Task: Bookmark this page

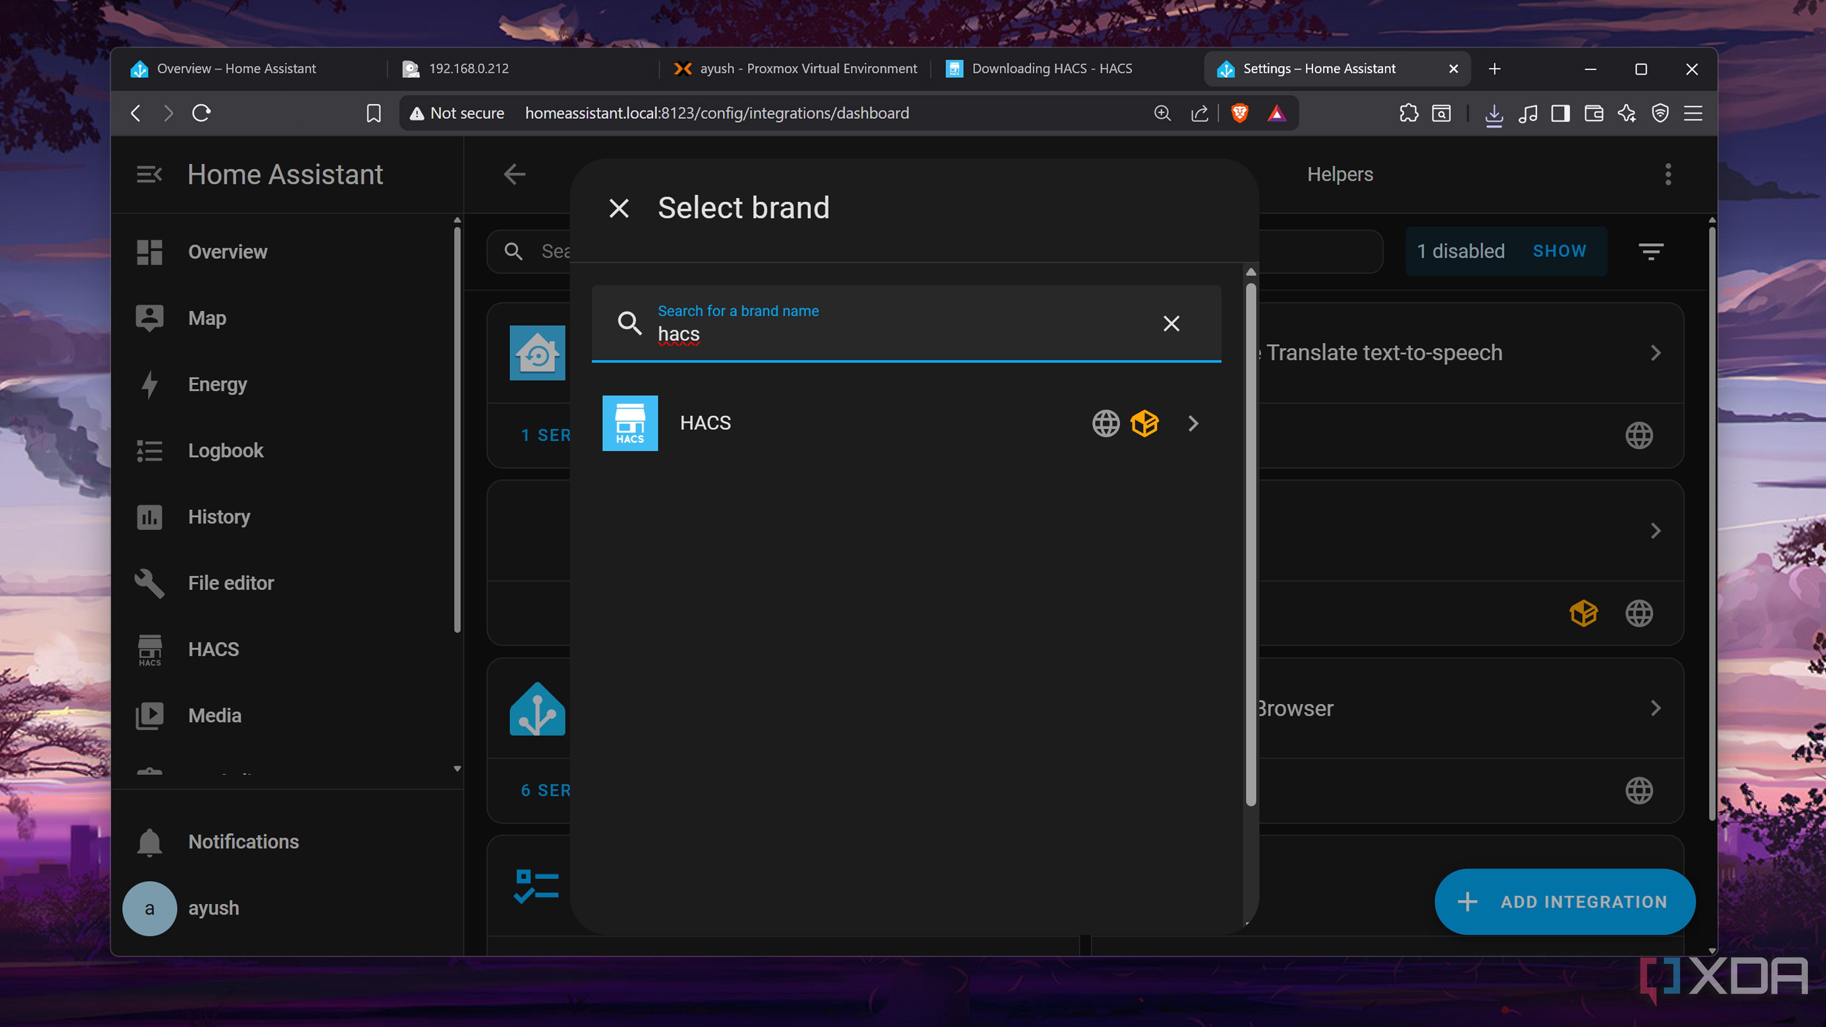Action: [374, 114]
